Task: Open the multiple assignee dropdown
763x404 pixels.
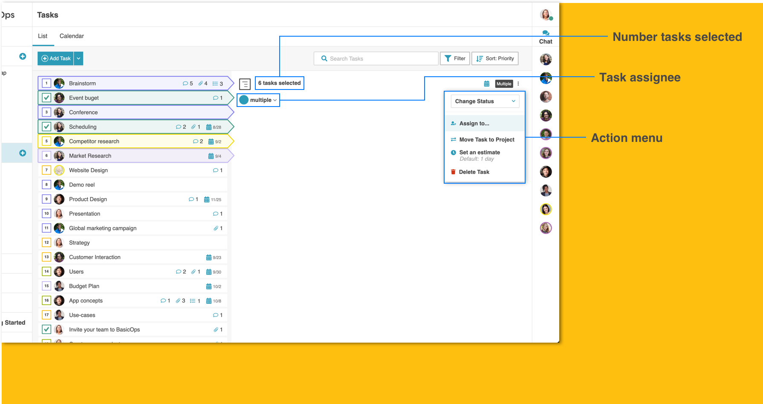Action: [x=258, y=100]
